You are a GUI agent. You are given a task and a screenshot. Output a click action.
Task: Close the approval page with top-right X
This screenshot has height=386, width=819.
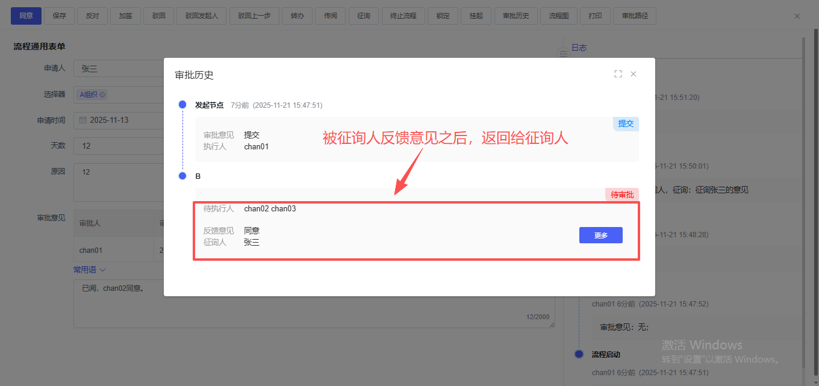797,16
